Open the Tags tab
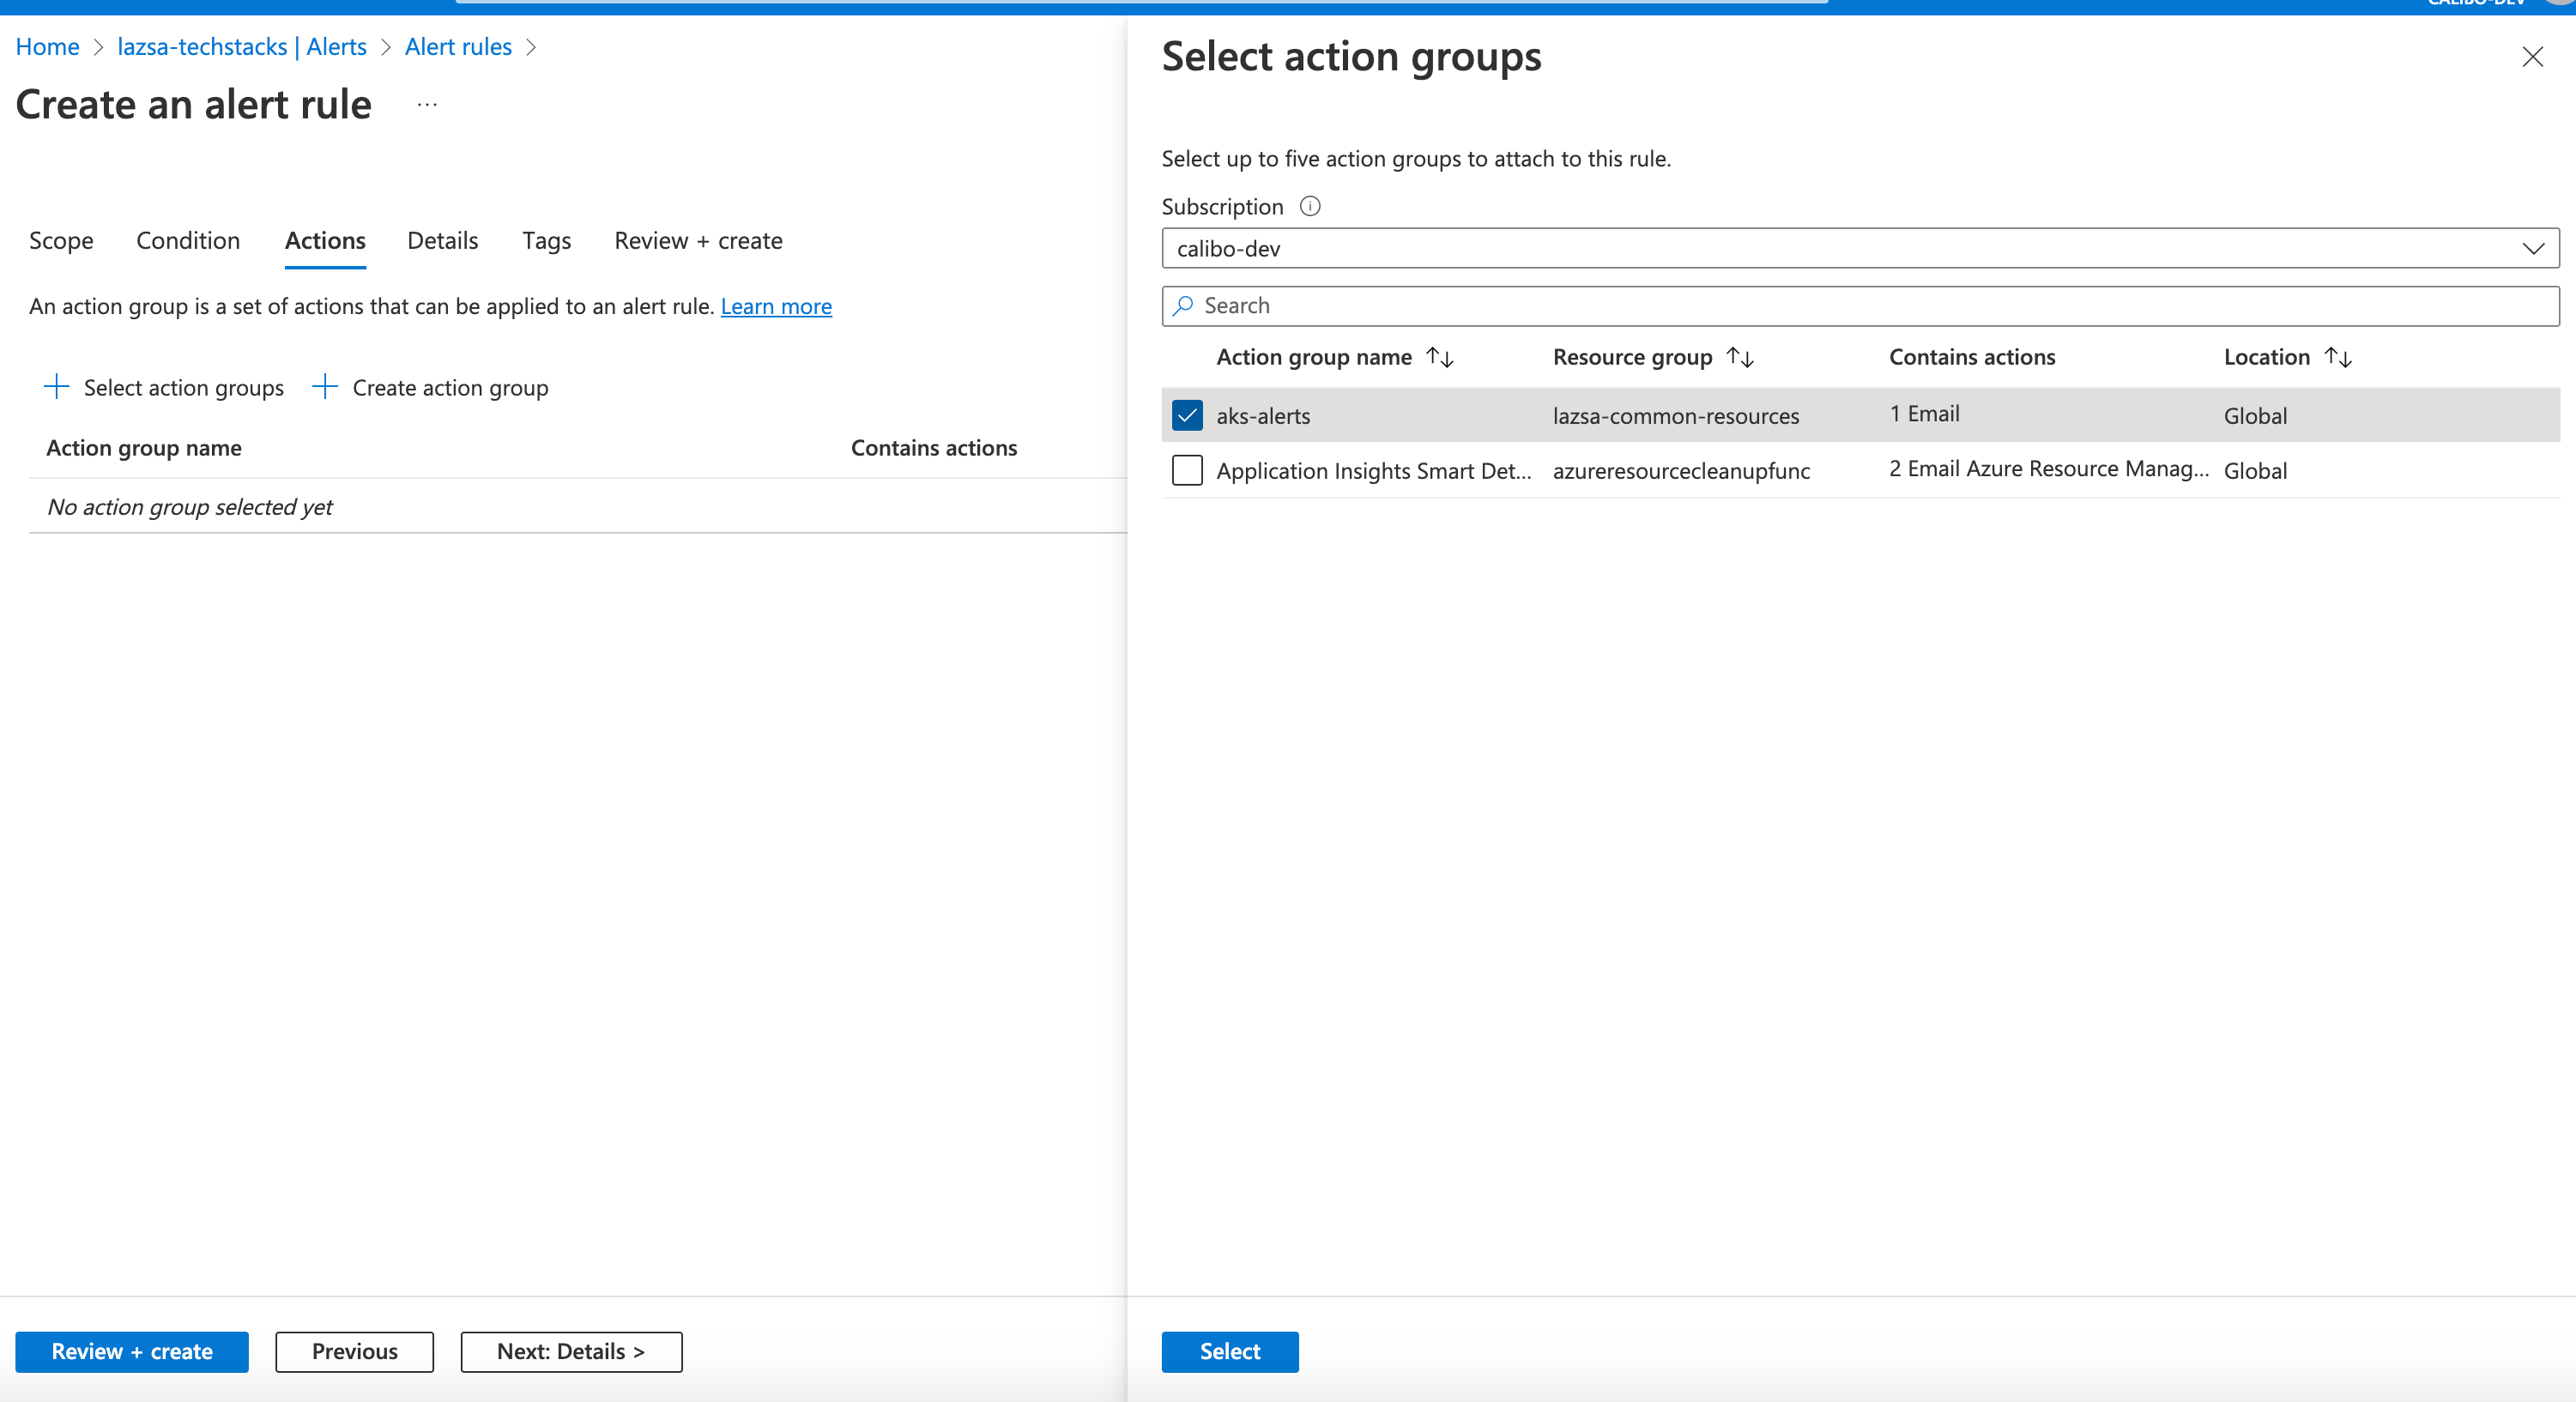 [546, 240]
